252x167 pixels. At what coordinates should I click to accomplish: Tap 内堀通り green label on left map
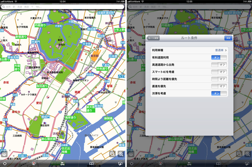tap(40, 25)
